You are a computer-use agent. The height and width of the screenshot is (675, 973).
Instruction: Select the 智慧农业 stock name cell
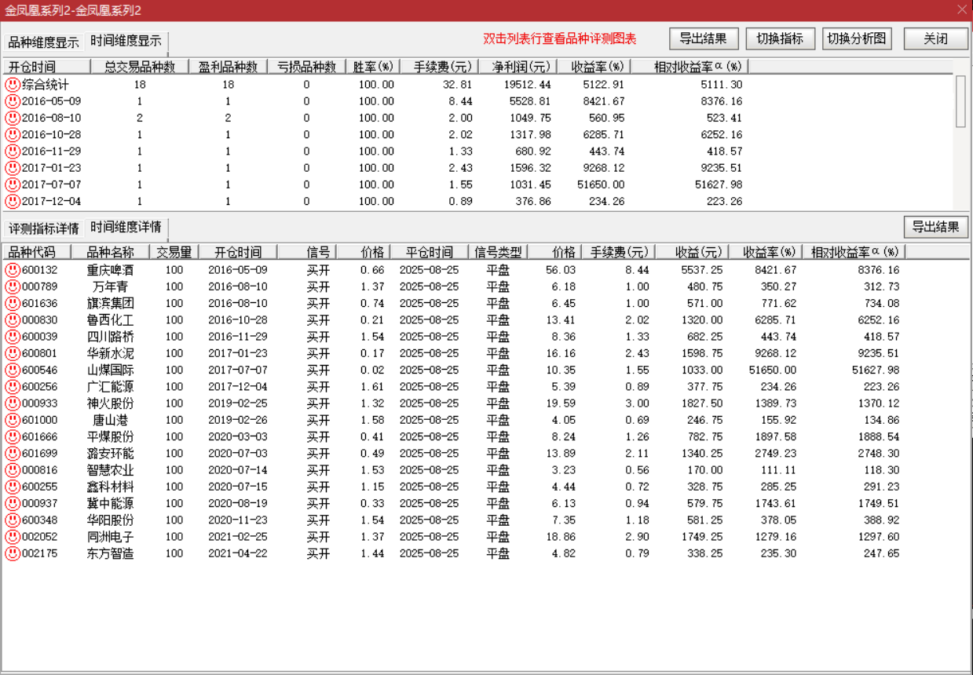111,470
